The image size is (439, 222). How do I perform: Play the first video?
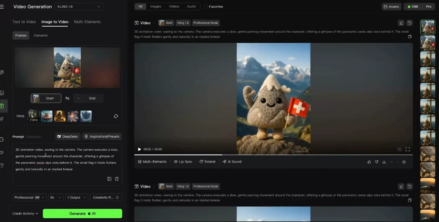[139, 149]
